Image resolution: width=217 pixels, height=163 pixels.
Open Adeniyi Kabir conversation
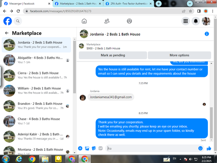[36, 136]
